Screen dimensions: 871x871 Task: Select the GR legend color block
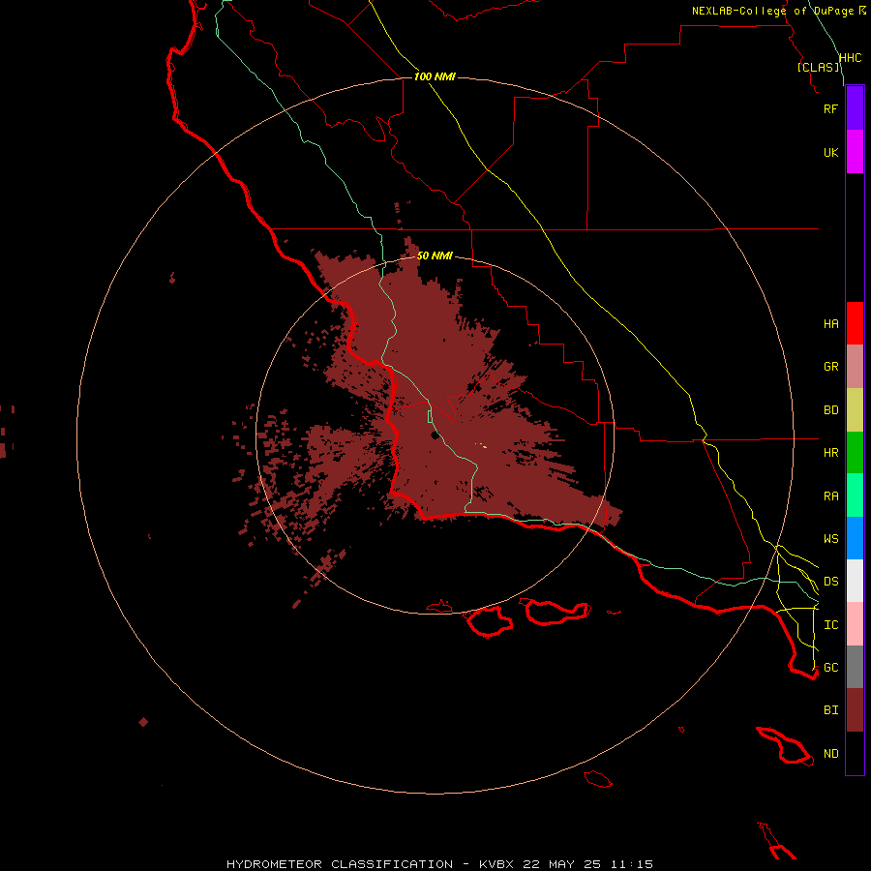click(855, 366)
